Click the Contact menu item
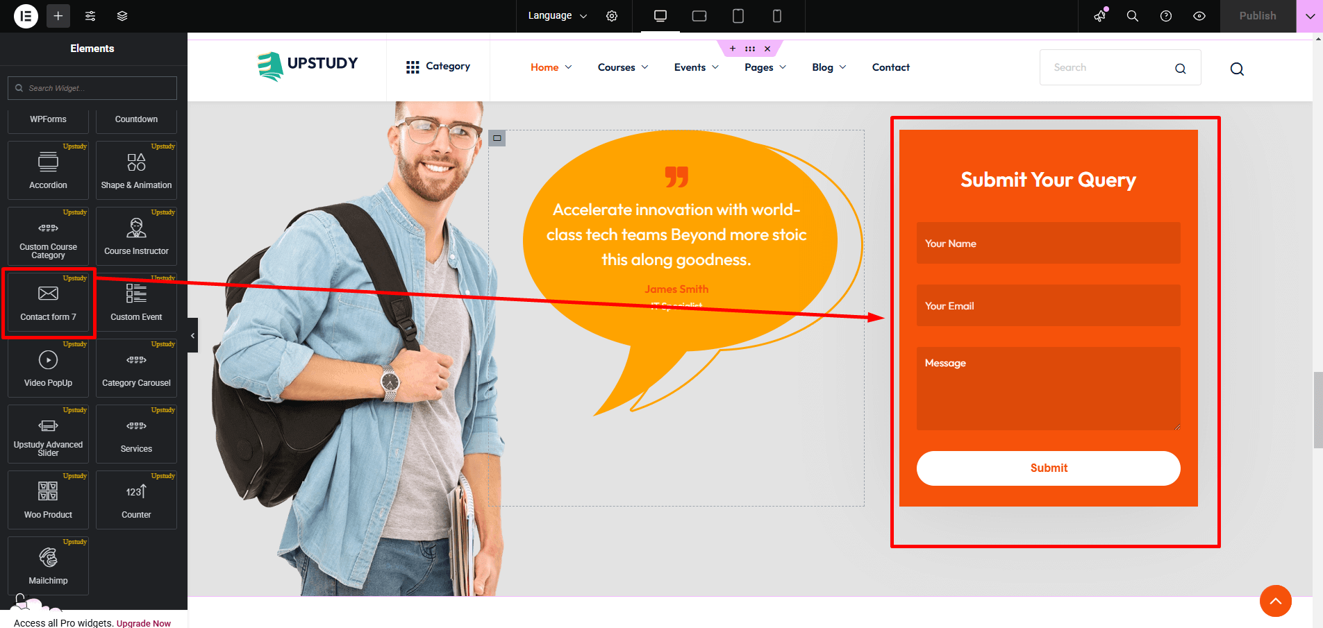This screenshot has width=1323, height=628. [891, 67]
